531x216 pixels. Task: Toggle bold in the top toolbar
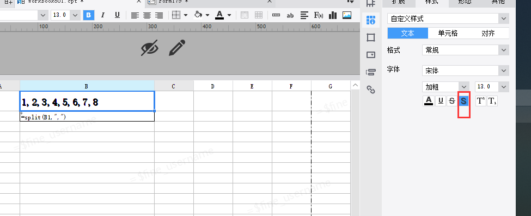tap(89, 15)
